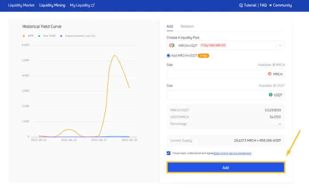Click Available: 0 USDT balance text
The height and width of the screenshot is (190, 309).
(272, 86)
